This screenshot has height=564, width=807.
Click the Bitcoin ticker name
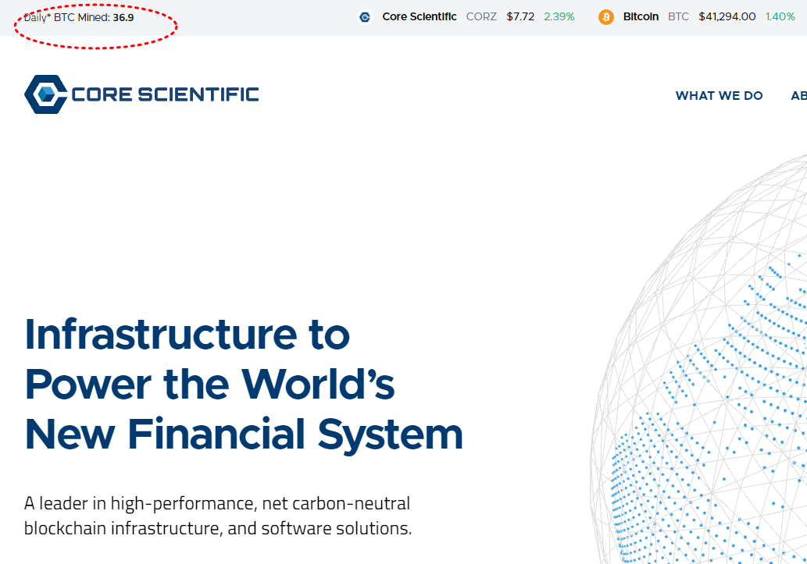pyautogui.click(x=641, y=16)
